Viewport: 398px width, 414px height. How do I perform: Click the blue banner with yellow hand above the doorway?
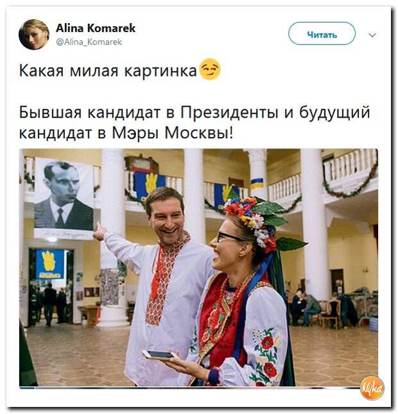click(x=50, y=264)
